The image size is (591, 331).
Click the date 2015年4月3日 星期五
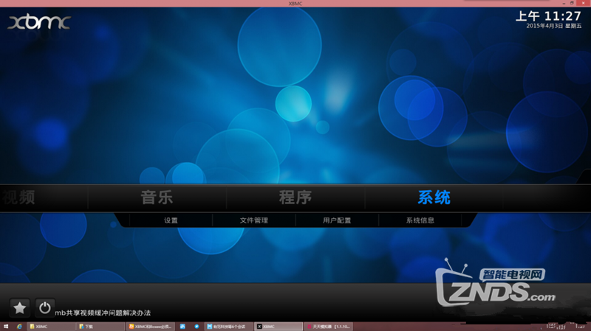(x=553, y=26)
